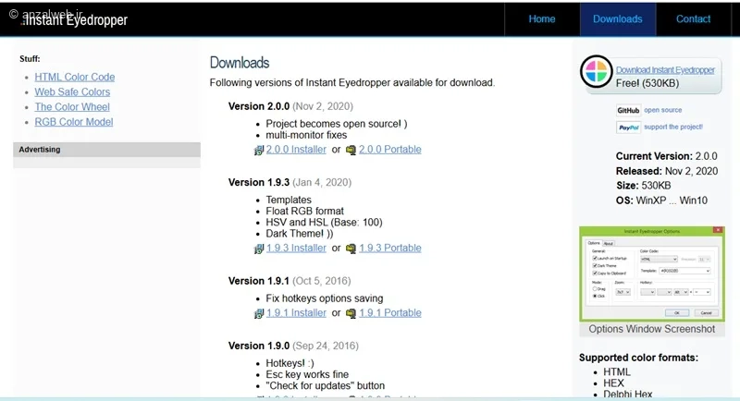Click the installer icon beside 1.9.3 Installer
The height and width of the screenshot is (401, 740).
[x=258, y=249]
